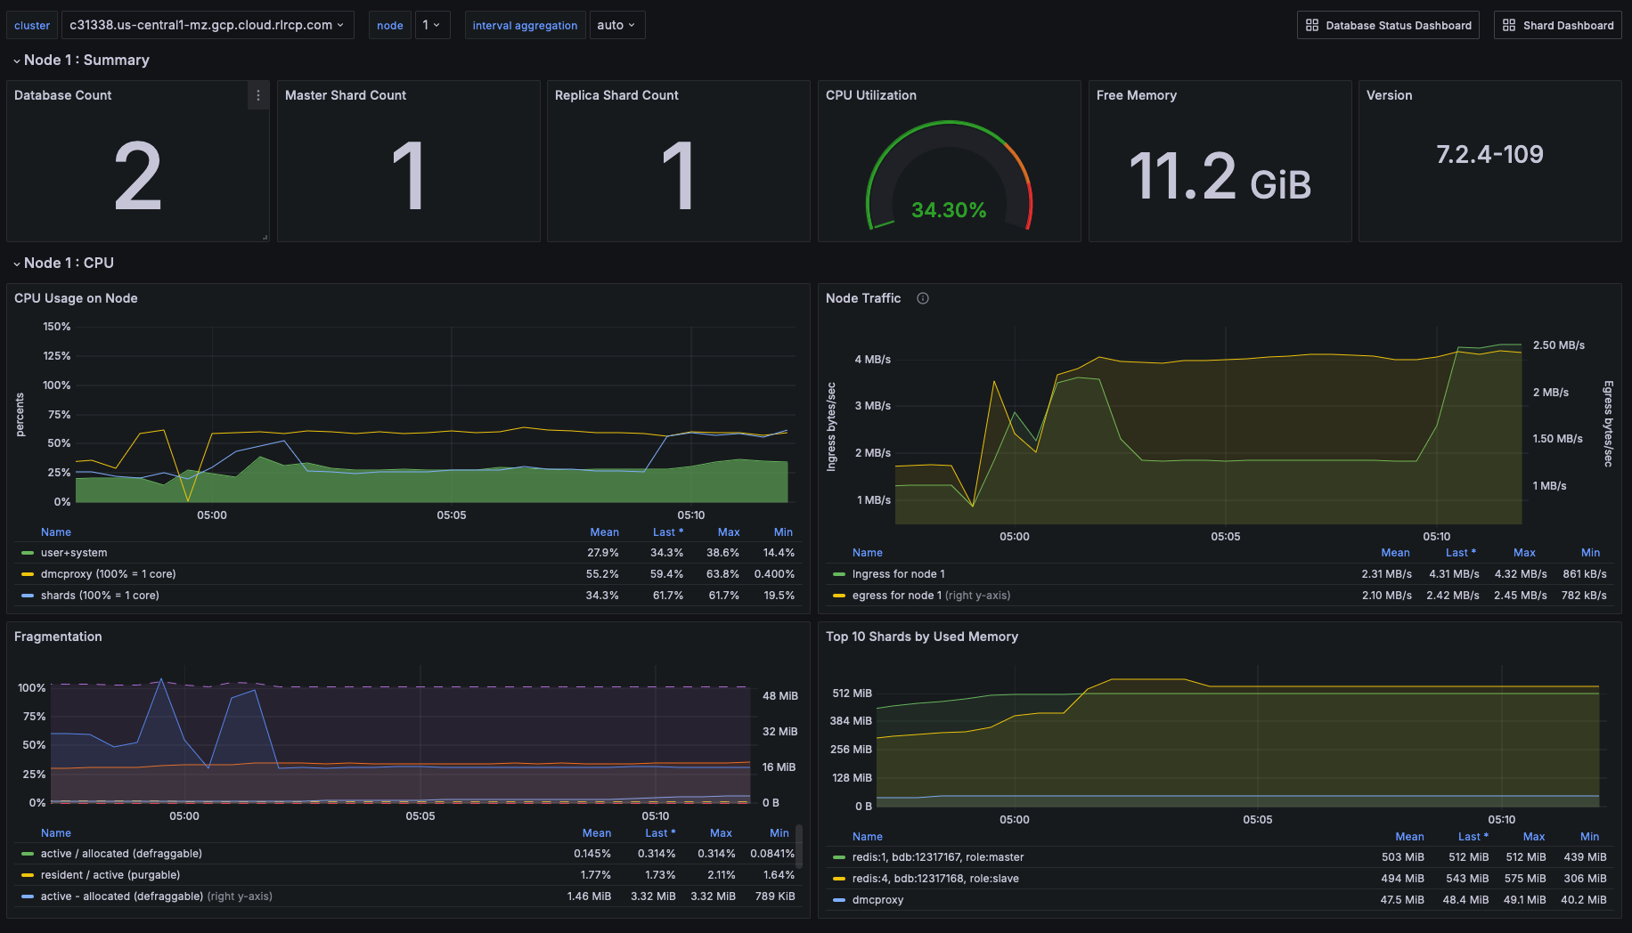Screen dimensions: 1632x933
Task: Open the Database Count panel menu
Action: coord(258,95)
